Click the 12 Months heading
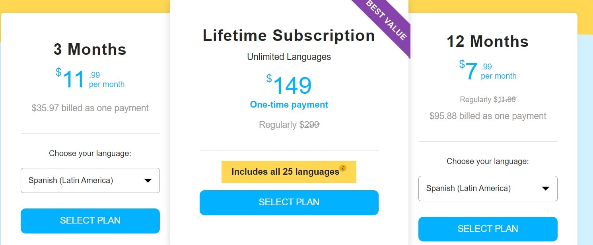Image resolution: width=593 pixels, height=245 pixels. (488, 42)
